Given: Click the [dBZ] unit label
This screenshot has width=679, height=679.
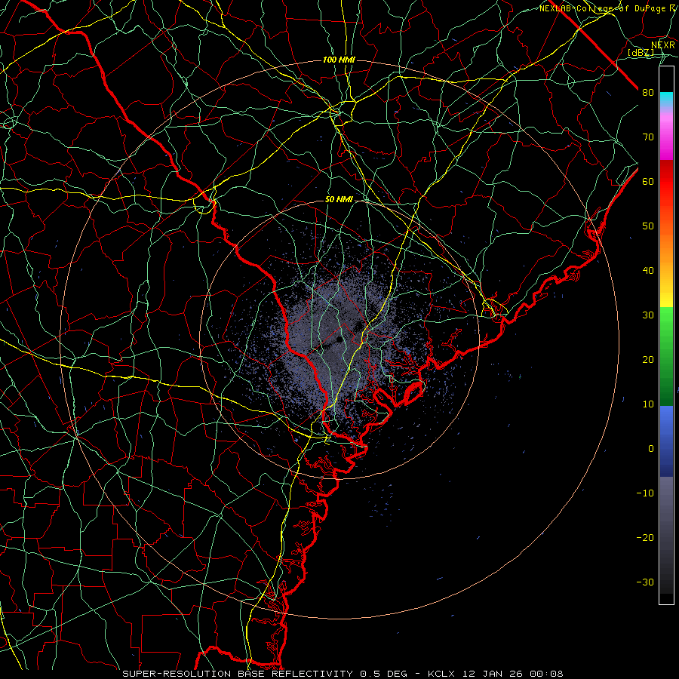Looking at the screenshot, I should 641,52.
